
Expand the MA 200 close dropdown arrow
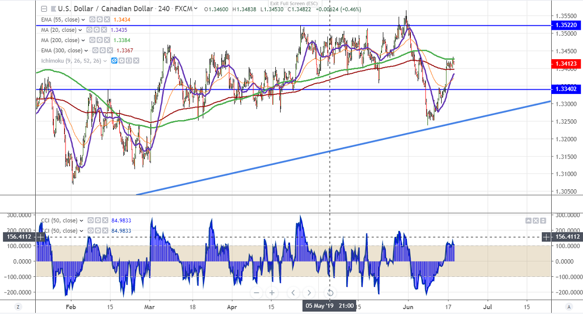83,41
